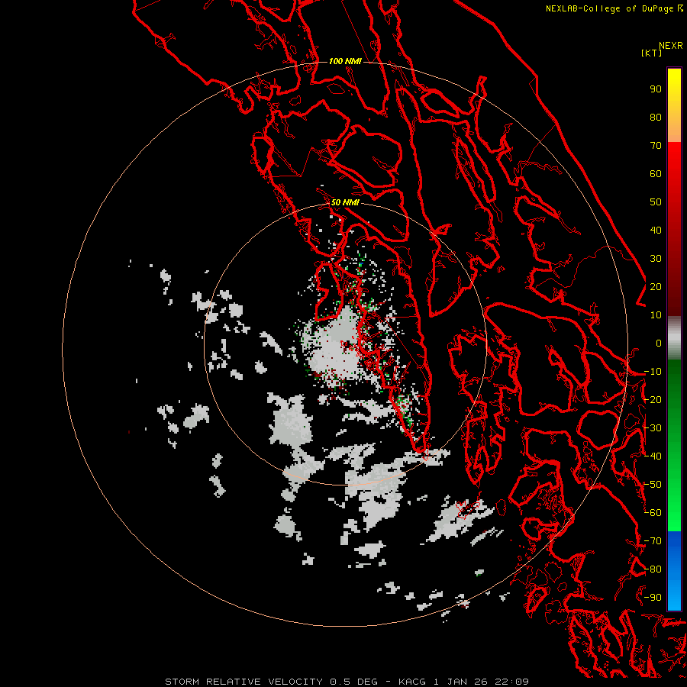The width and height of the screenshot is (687, 687).
Task: Pick the yellow segment of the velocity color bar
Action: pos(674,105)
